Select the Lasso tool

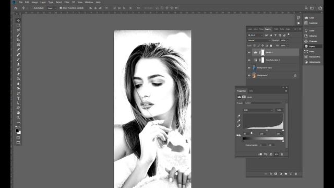[18, 30]
